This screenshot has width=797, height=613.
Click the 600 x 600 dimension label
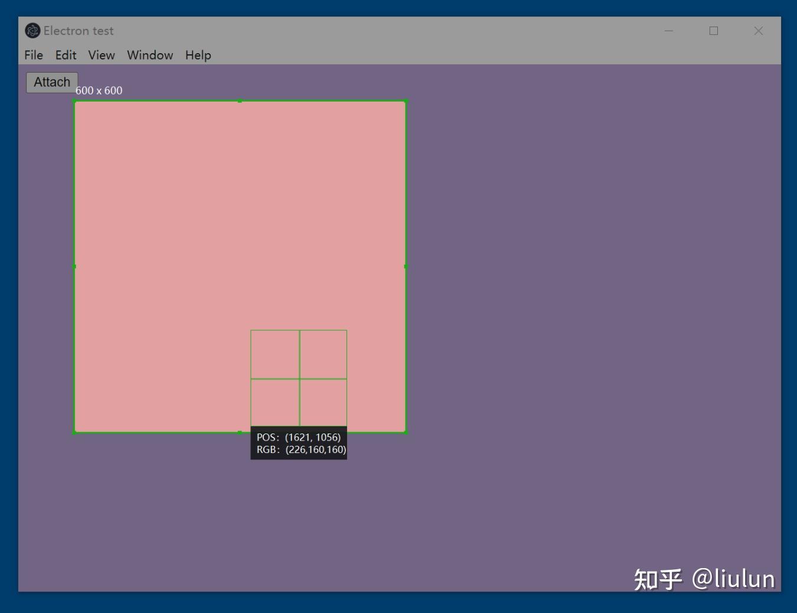coord(99,90)
